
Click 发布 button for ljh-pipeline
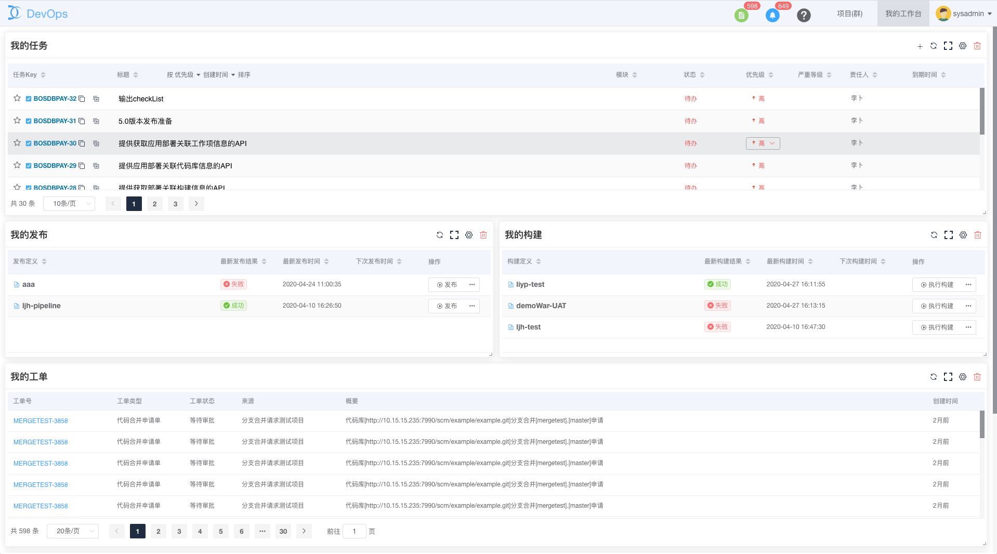click(x=447, y=306)
